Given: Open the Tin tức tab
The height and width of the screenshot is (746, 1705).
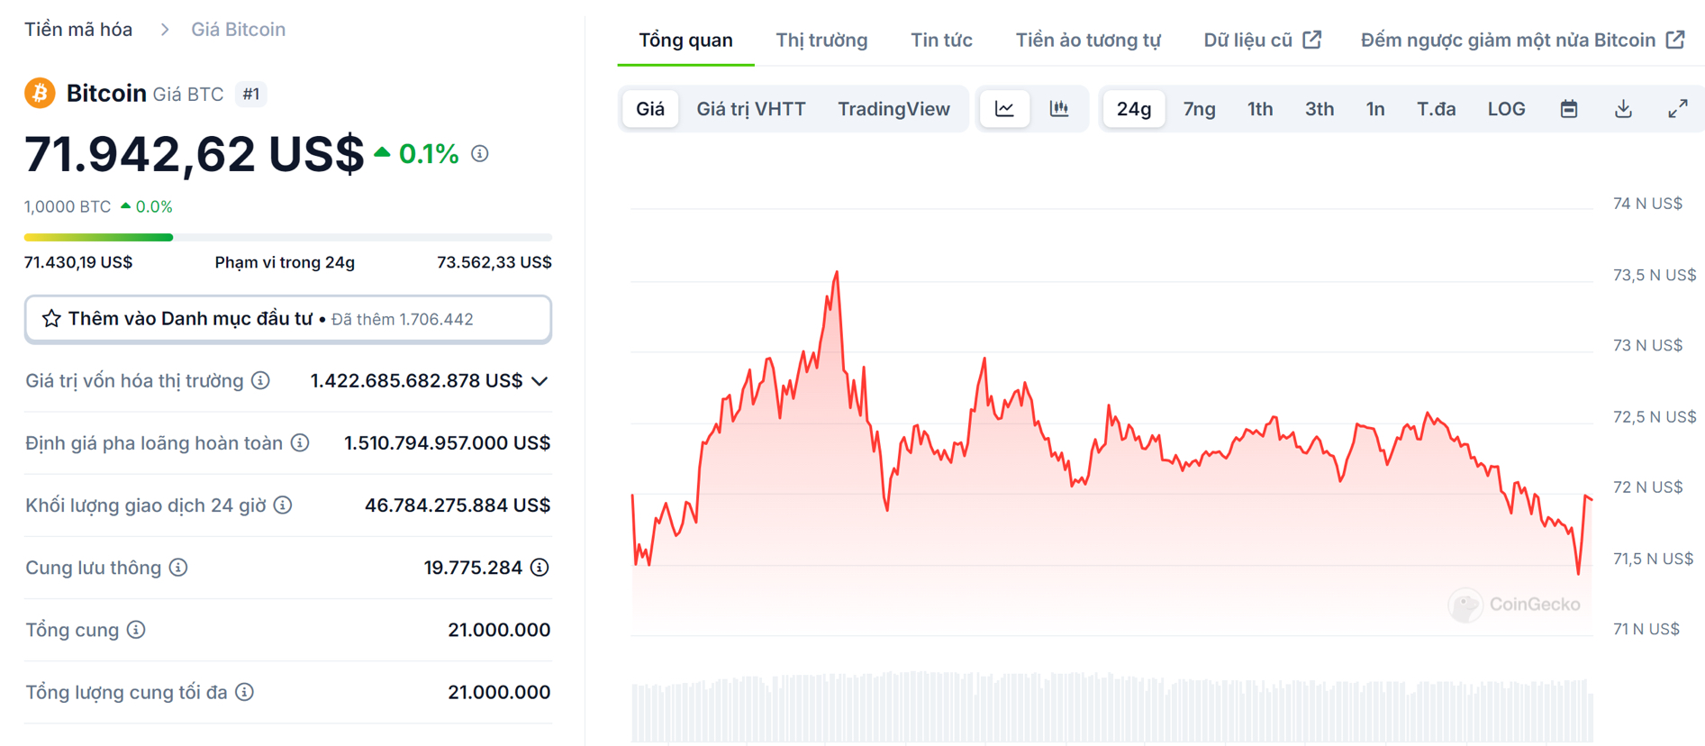Looking at the screenshot, I should point(941,41).
